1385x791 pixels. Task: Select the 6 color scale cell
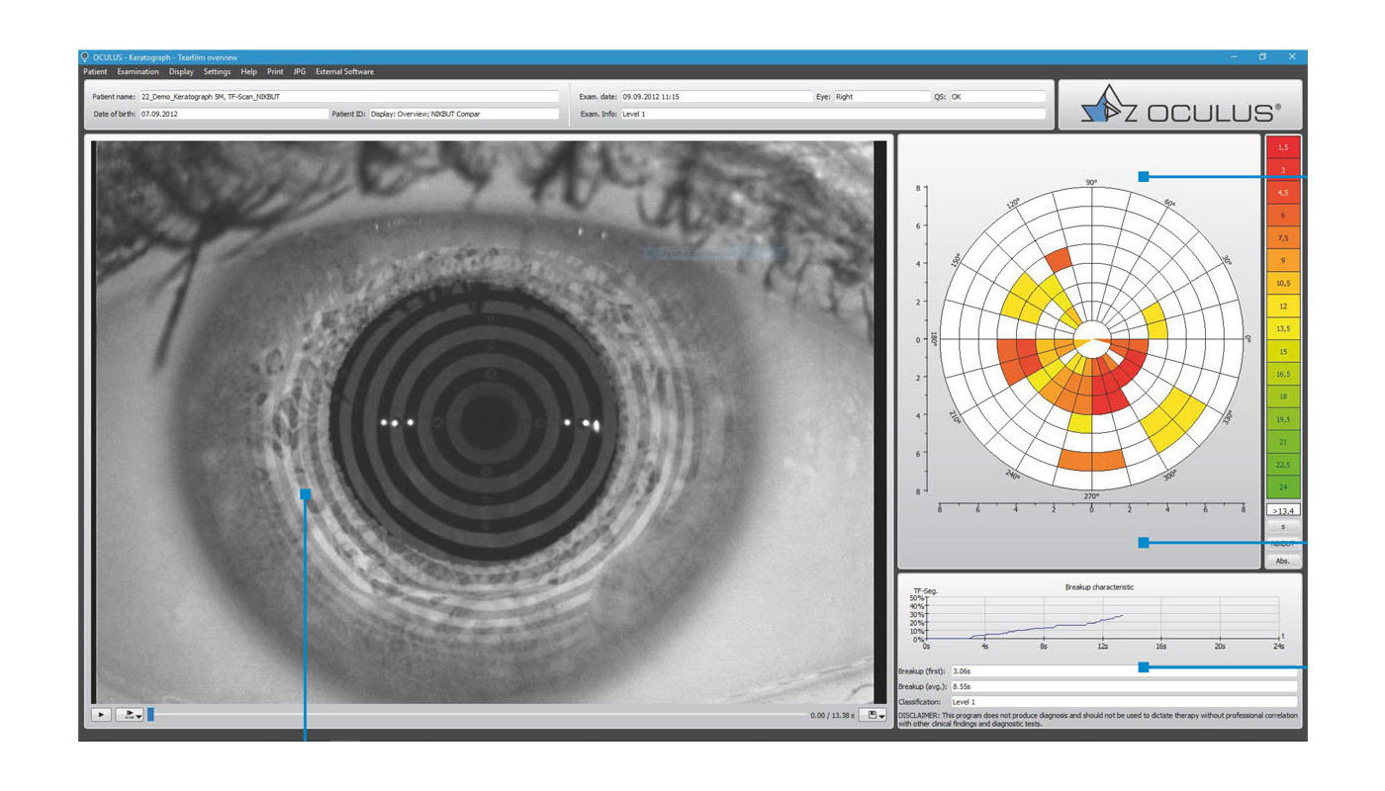tap(1283, 216)
